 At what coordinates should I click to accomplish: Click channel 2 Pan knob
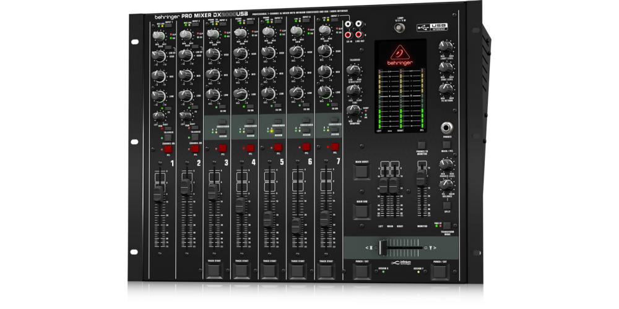(184, 116)
